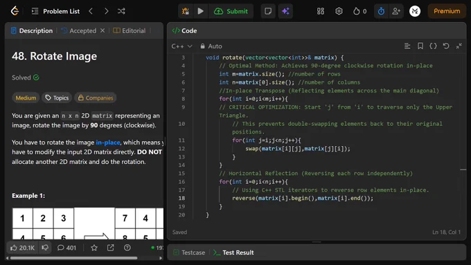471x265 pixels.
Task: Open the Problem List panel
Action: point(55,11)
